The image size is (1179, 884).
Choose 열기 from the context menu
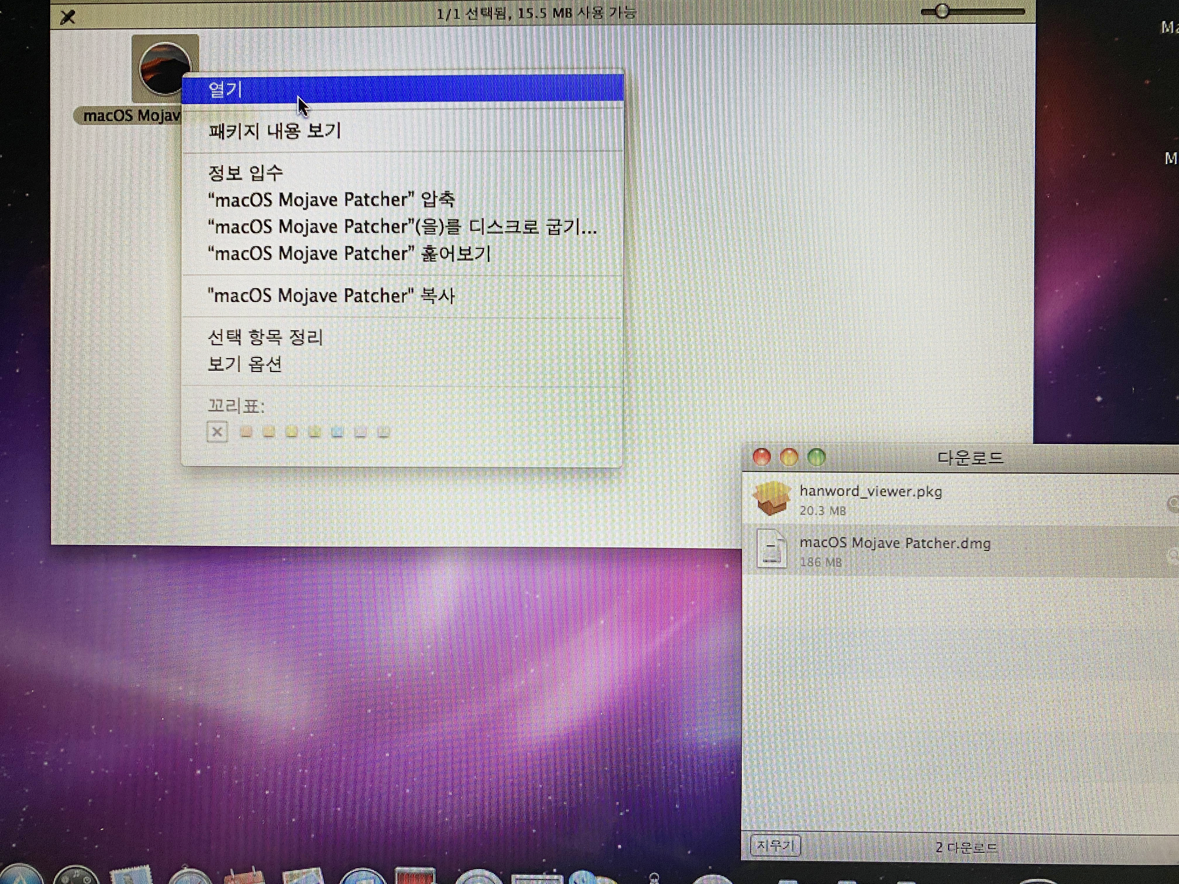(225, 89)
